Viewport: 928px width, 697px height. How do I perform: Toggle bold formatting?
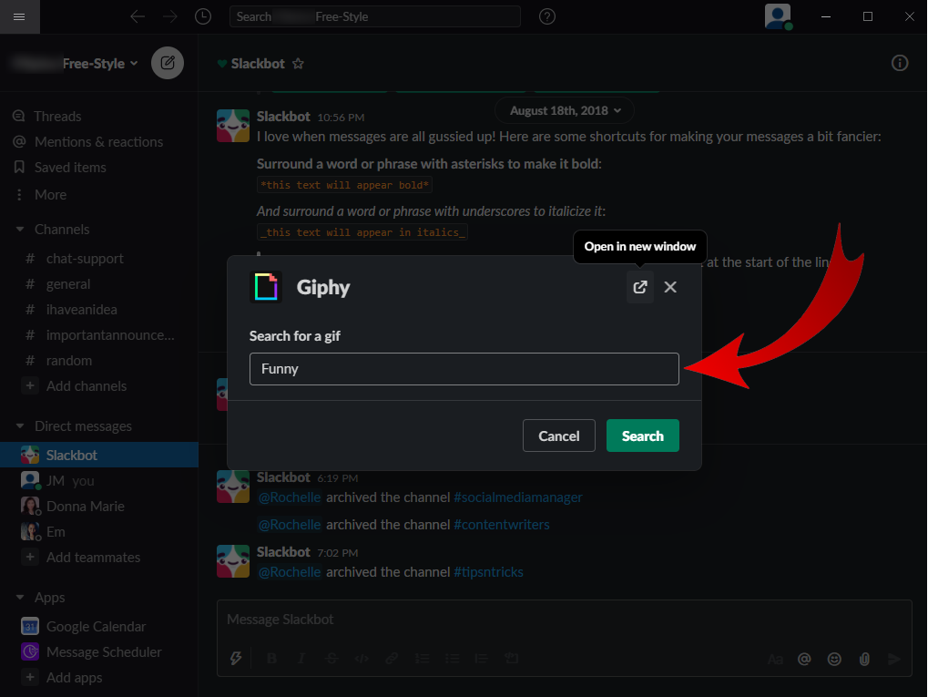(271, 659)
